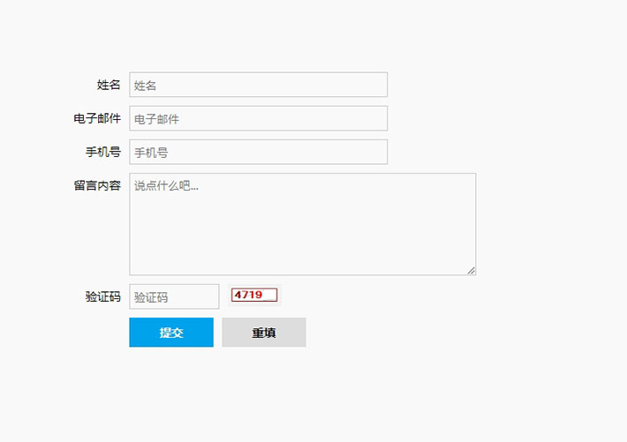Select the 手机号 phone number field
Viewport: 627px width, 442px height.
pyautogui.click(x=258, y=152)
